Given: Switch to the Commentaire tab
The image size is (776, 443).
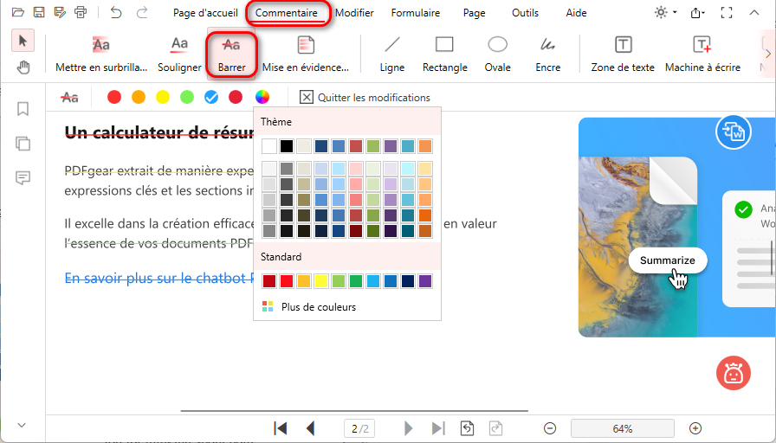Looking at the screenshot, I should [x=287, y=13].
